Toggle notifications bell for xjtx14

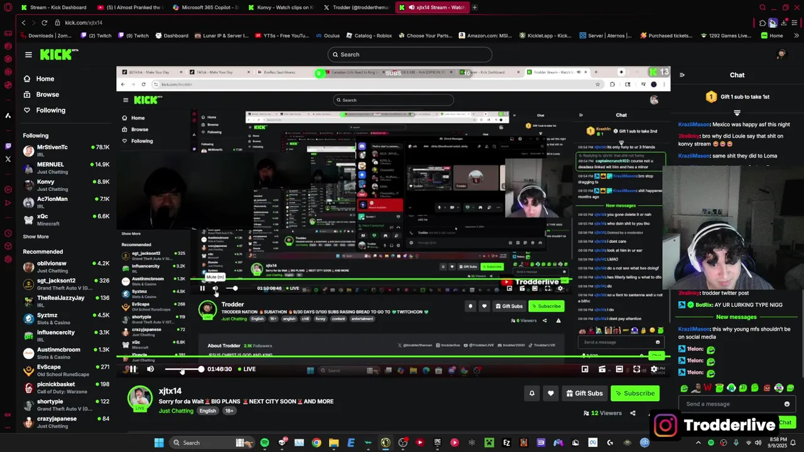click(531, 393)
